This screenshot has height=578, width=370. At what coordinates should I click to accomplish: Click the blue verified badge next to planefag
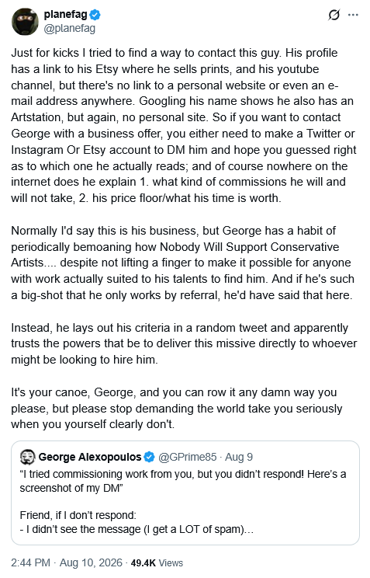point(95,15)
